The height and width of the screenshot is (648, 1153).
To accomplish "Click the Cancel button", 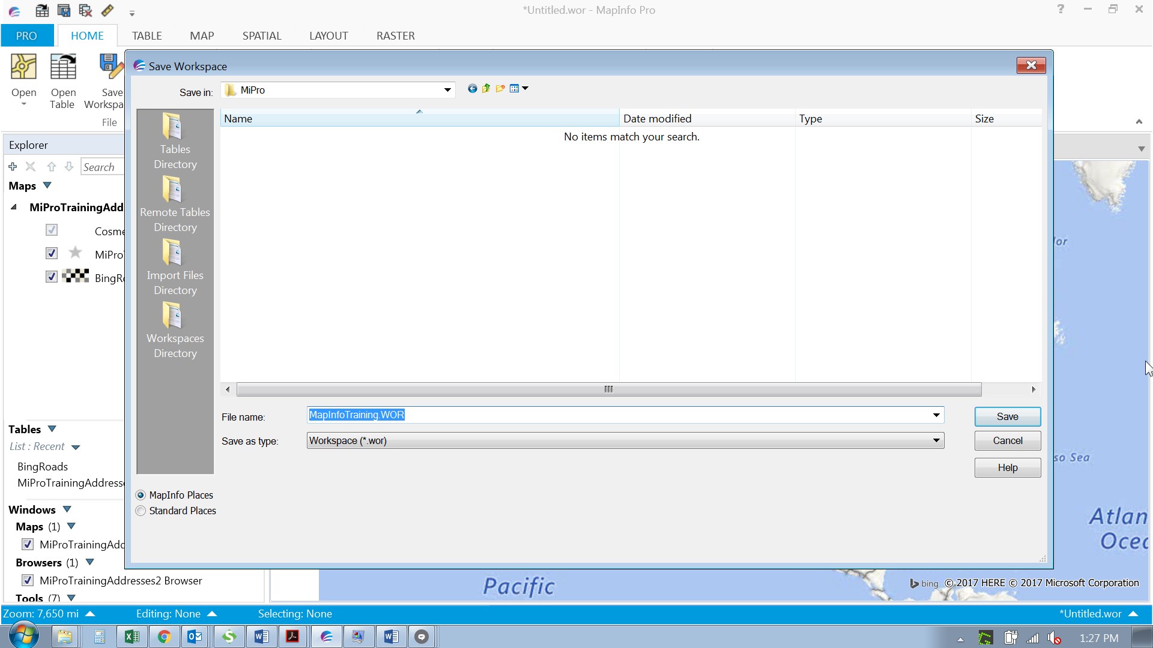I will point(1007,440).
